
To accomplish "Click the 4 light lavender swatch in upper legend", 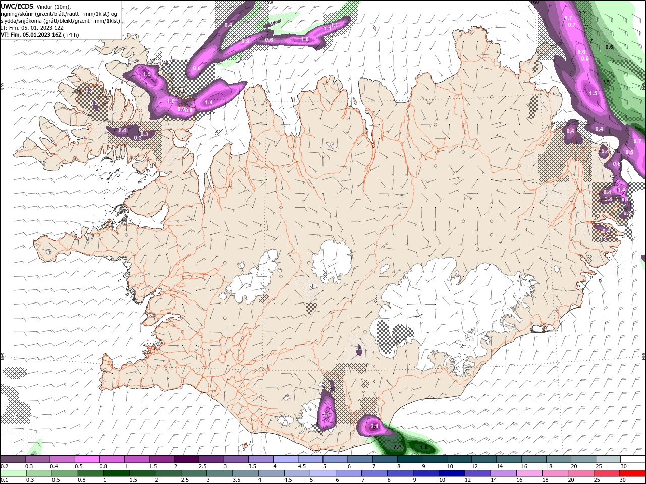I will coord(286,459).
